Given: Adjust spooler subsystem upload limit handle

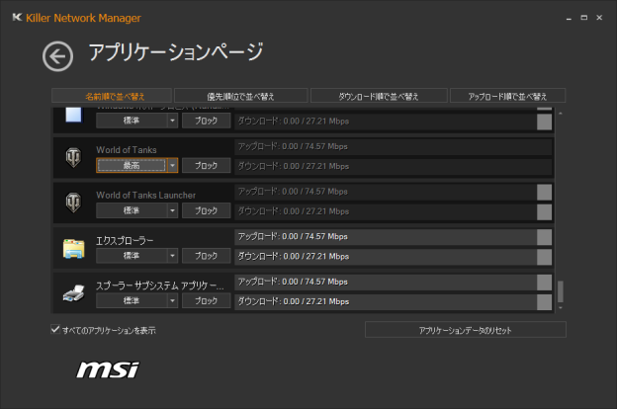Looking at the screenshot, I should pos(544,283).
